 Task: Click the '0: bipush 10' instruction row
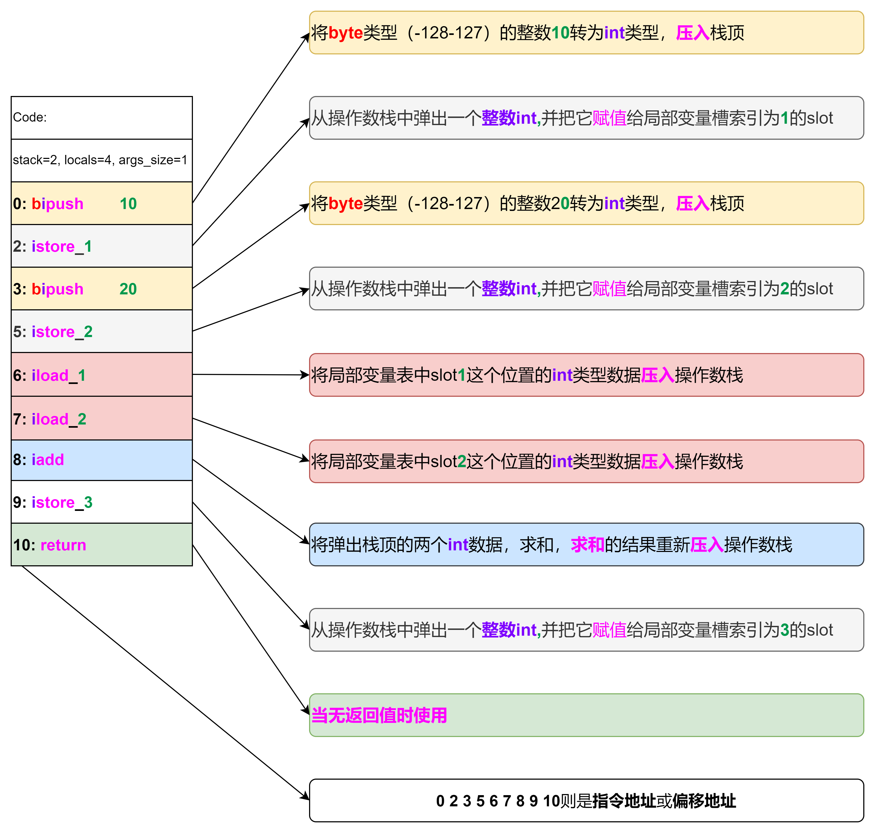(102, 203)
